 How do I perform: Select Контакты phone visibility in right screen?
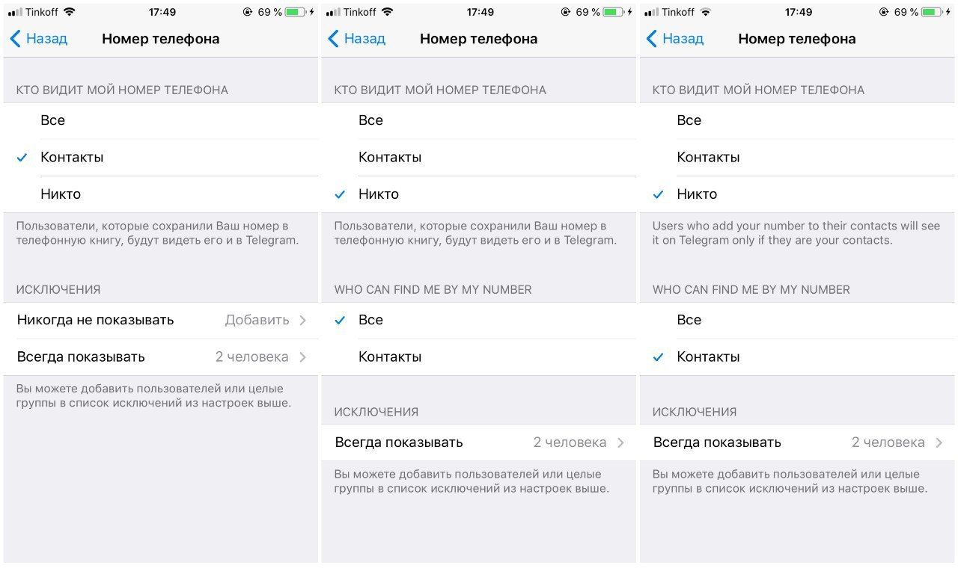coord(798,158)
